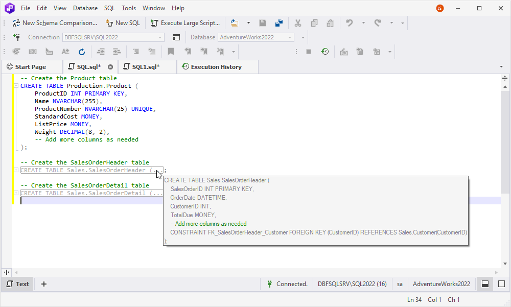The image size is (511, 307).
Task: Click the JS user account avatar
Action: 439,8
